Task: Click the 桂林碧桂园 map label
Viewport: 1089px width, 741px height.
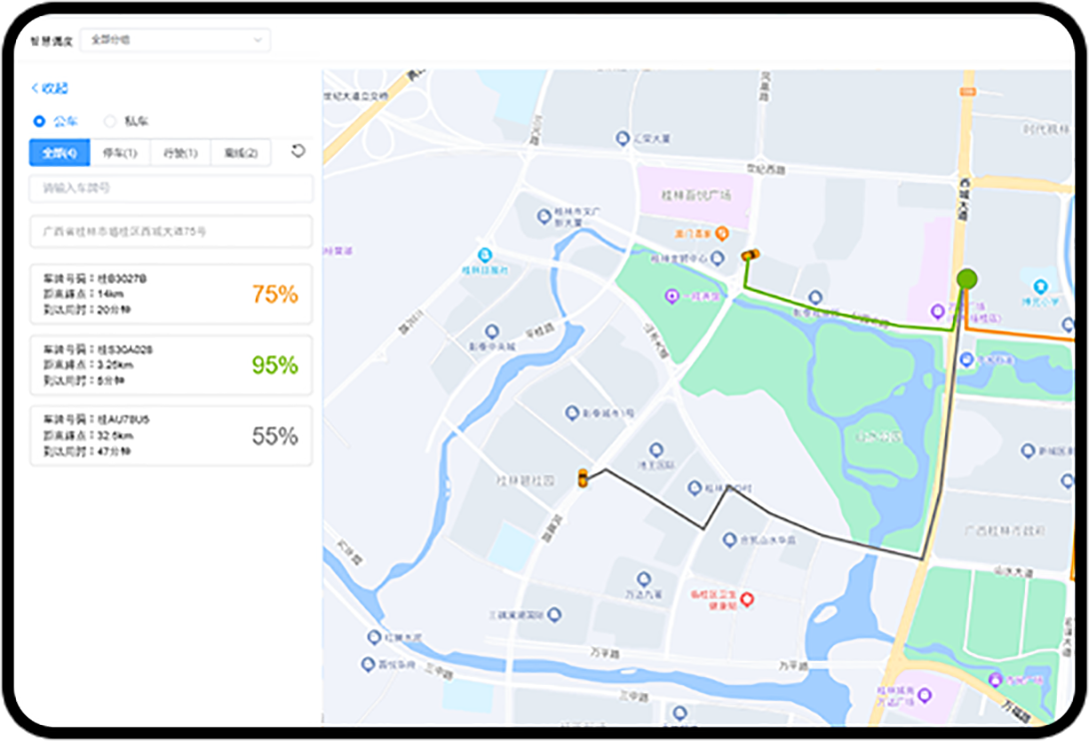Action: [x=526, y=480]
